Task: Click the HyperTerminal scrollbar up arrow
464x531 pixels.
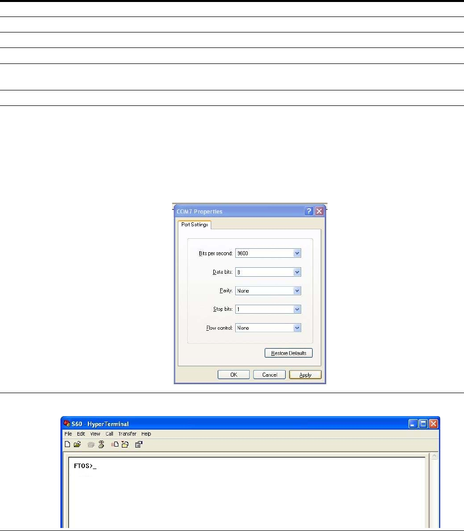Action: 434,456
